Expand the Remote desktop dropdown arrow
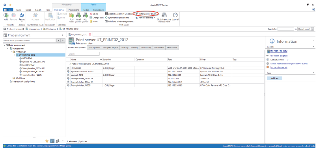317x150 pixels. click(155, 18)
